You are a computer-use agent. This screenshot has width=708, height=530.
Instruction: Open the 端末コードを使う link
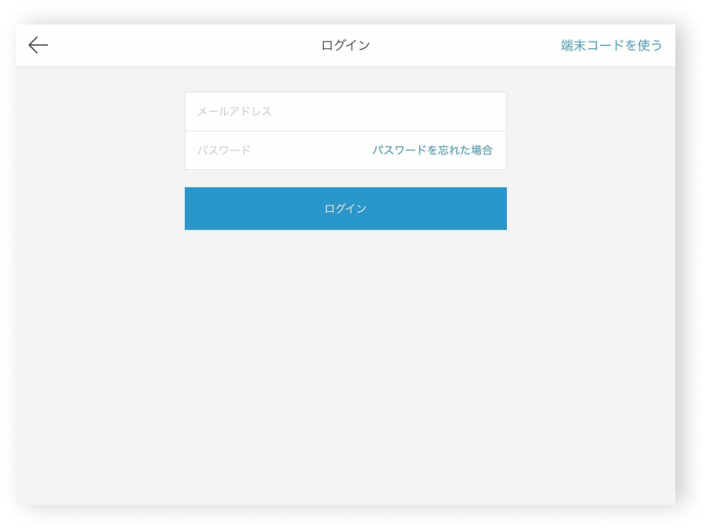coord(611,45)
